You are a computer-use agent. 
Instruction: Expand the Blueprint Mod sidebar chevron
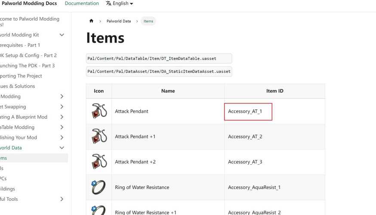62,117
